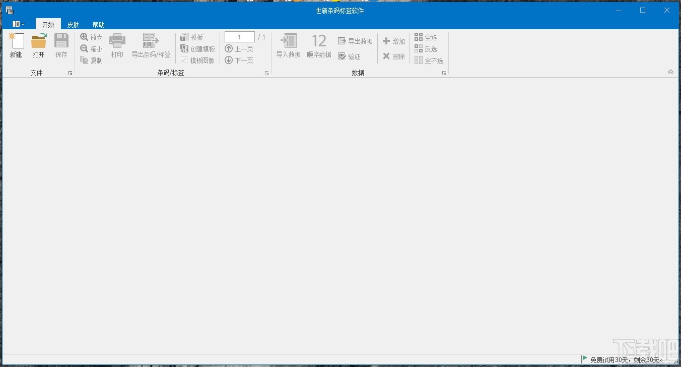
Task: Click the 新建 (New) document icon
Action: click(16, 45)
